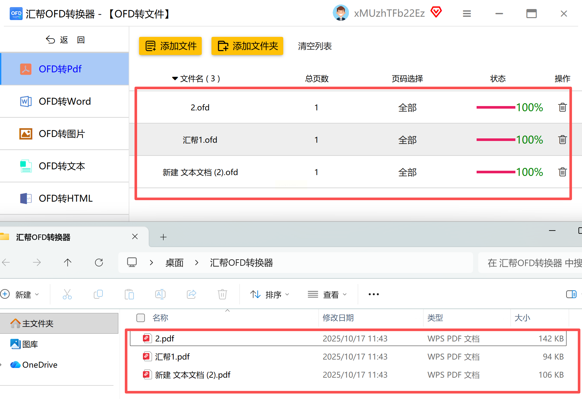582x399 pixels.
Task: Tick the select-all checkbox beside 名称
Action: click(x=141, y=318)
